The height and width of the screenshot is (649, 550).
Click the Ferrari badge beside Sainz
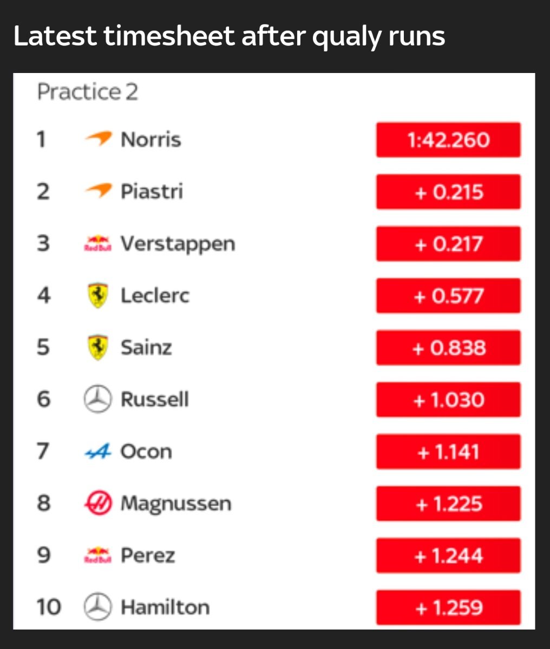98,347
